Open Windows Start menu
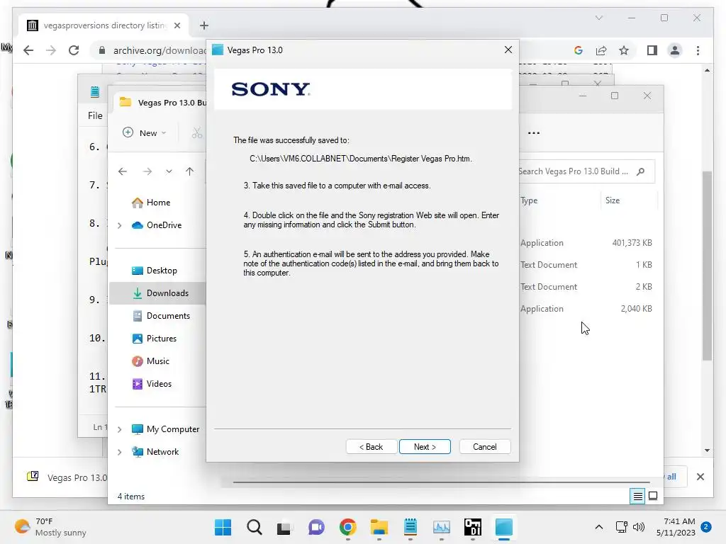 (223, 527)
